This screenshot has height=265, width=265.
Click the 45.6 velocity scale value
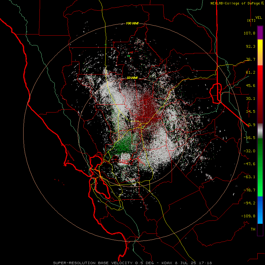coord(251,85)
